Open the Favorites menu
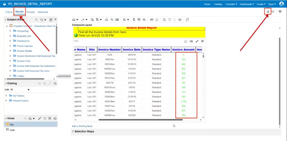 pos(231,4)
